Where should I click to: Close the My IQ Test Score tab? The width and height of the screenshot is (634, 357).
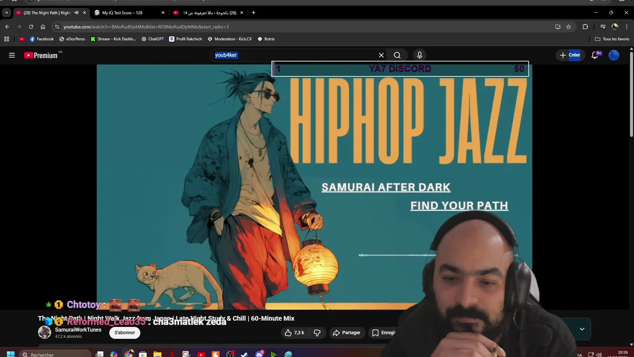[x=163, y=12]
